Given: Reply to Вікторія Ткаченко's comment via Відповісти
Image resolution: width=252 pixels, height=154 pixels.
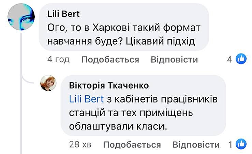Looking at the screenshot, I should (x=196, y=144).
